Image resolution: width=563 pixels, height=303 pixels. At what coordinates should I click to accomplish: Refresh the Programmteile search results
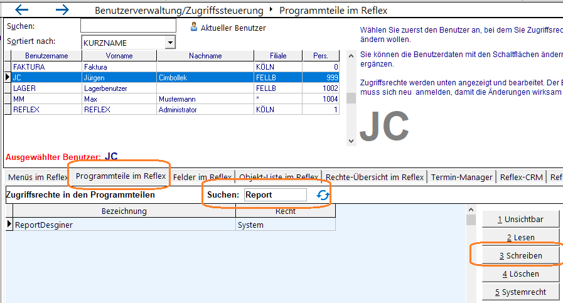pos(323,195)
